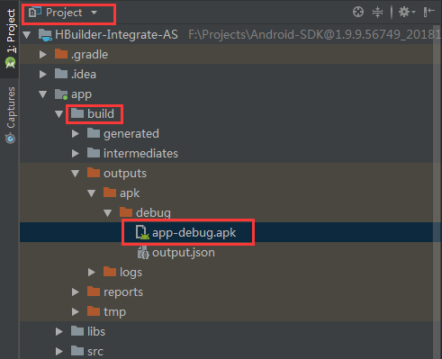Viewport: 442px width, 359px height.
Task: Open the Captures side tab
Action: pyautogui.click(x=11, y=115)
